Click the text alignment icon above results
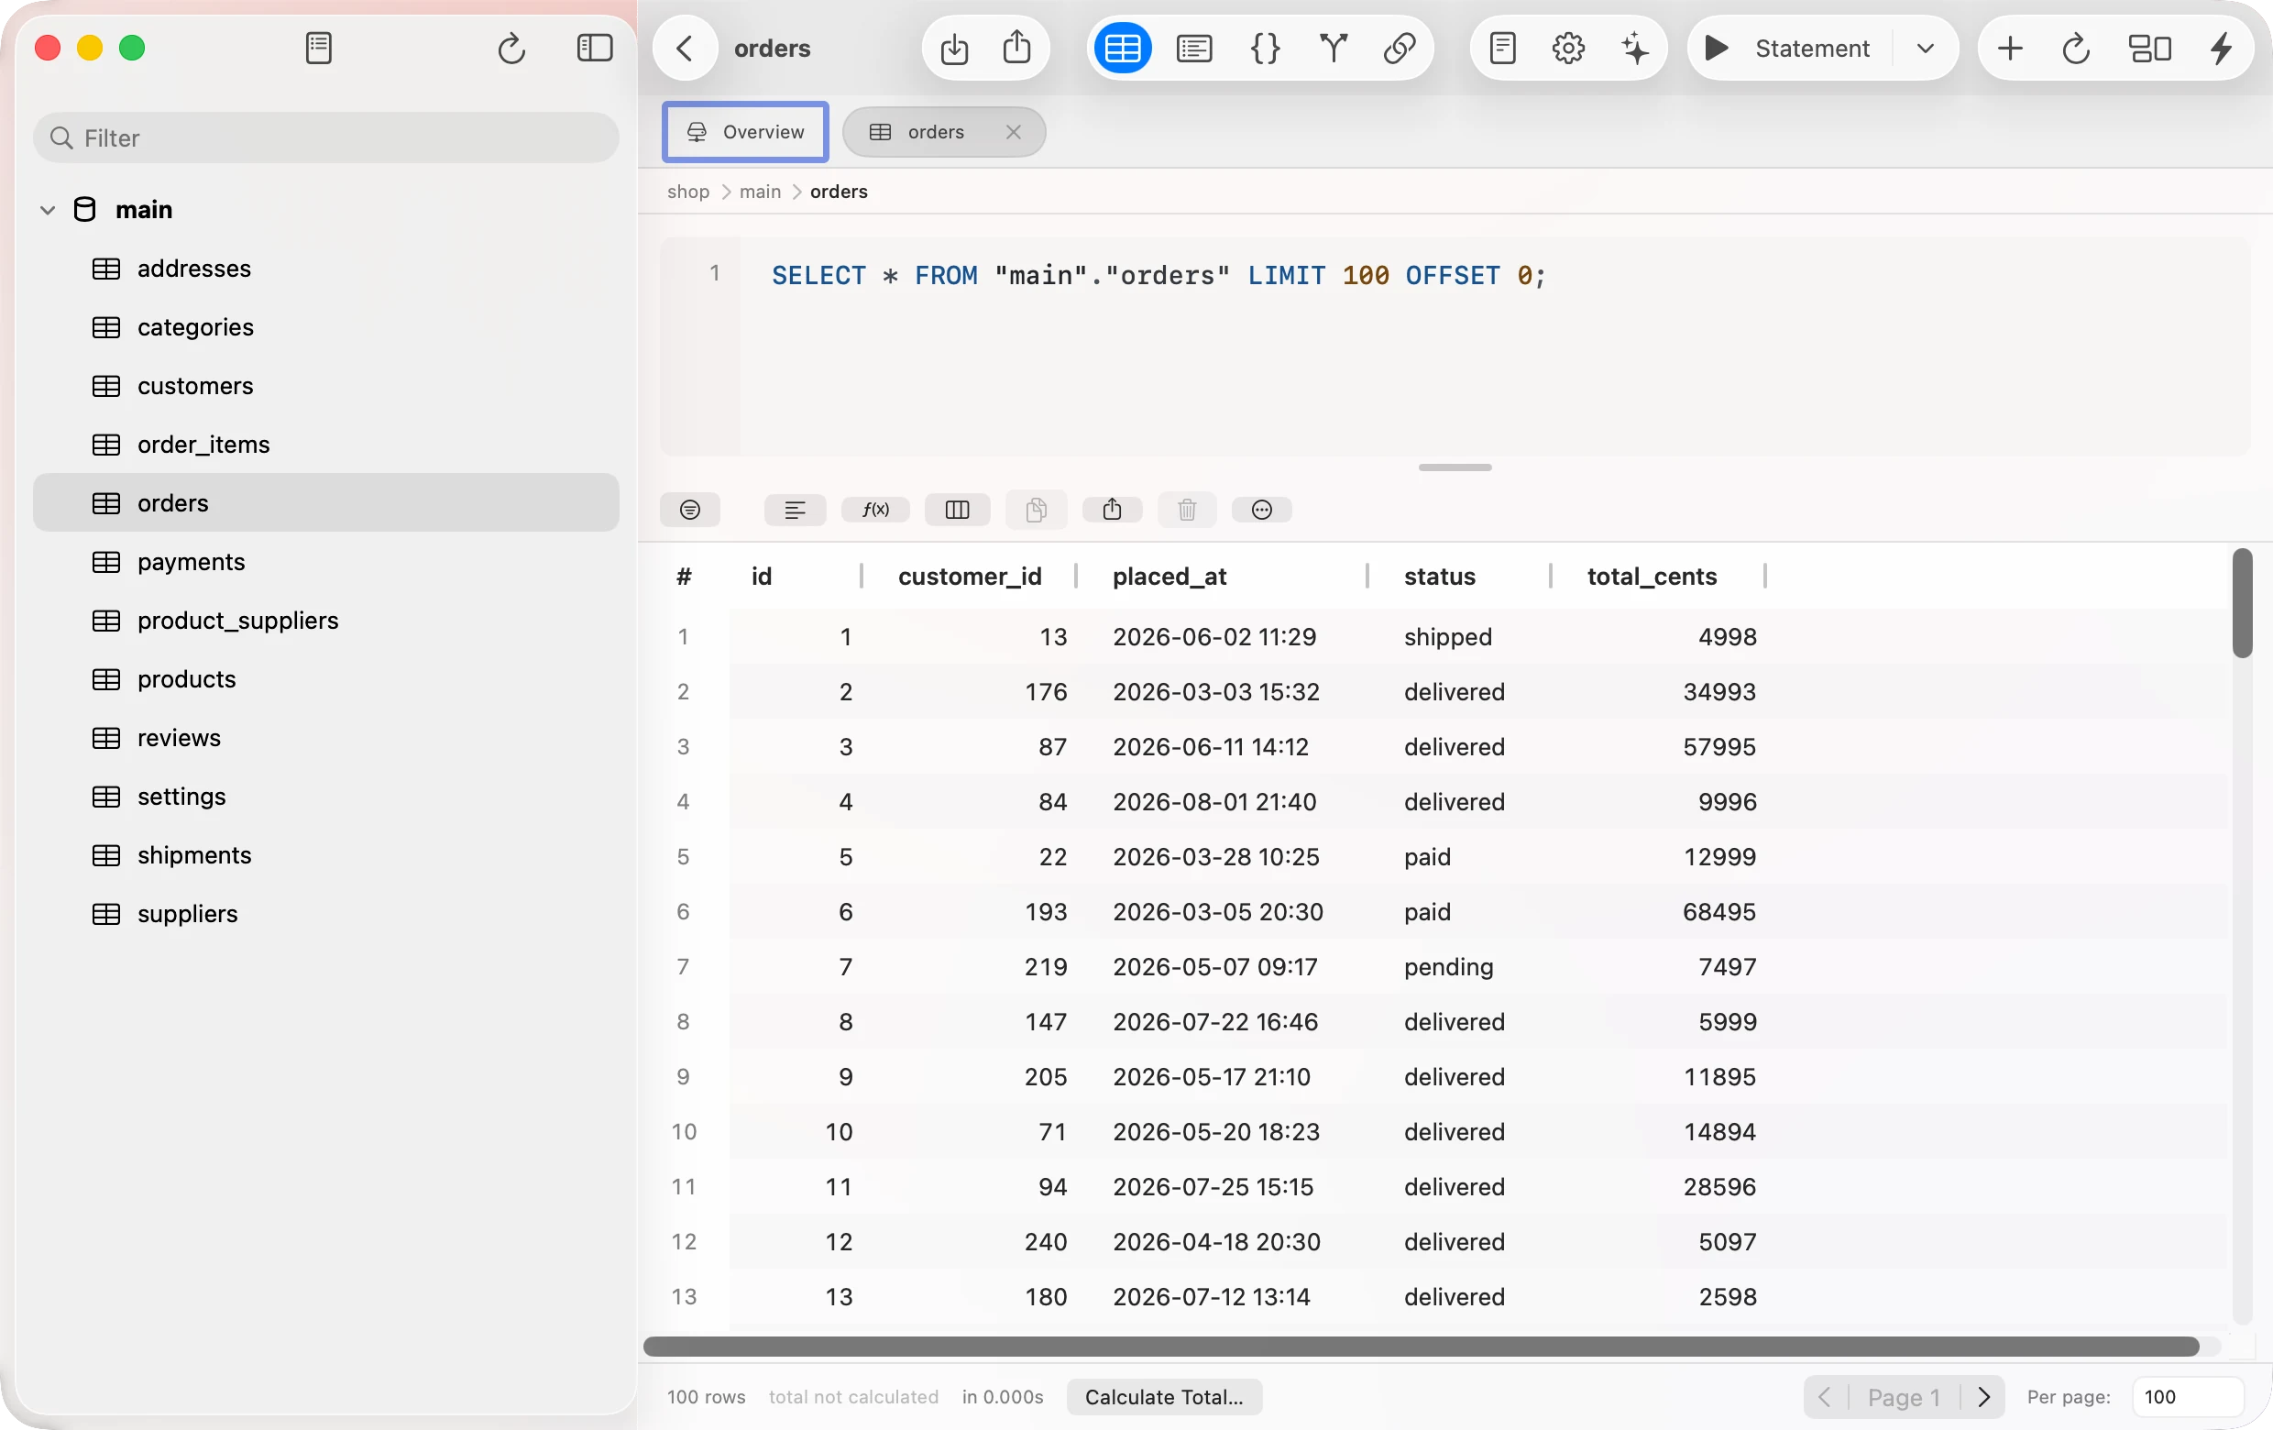The width and height of the screenshot is (2273, 1430). pyautogui.click(x=795, y=510)
